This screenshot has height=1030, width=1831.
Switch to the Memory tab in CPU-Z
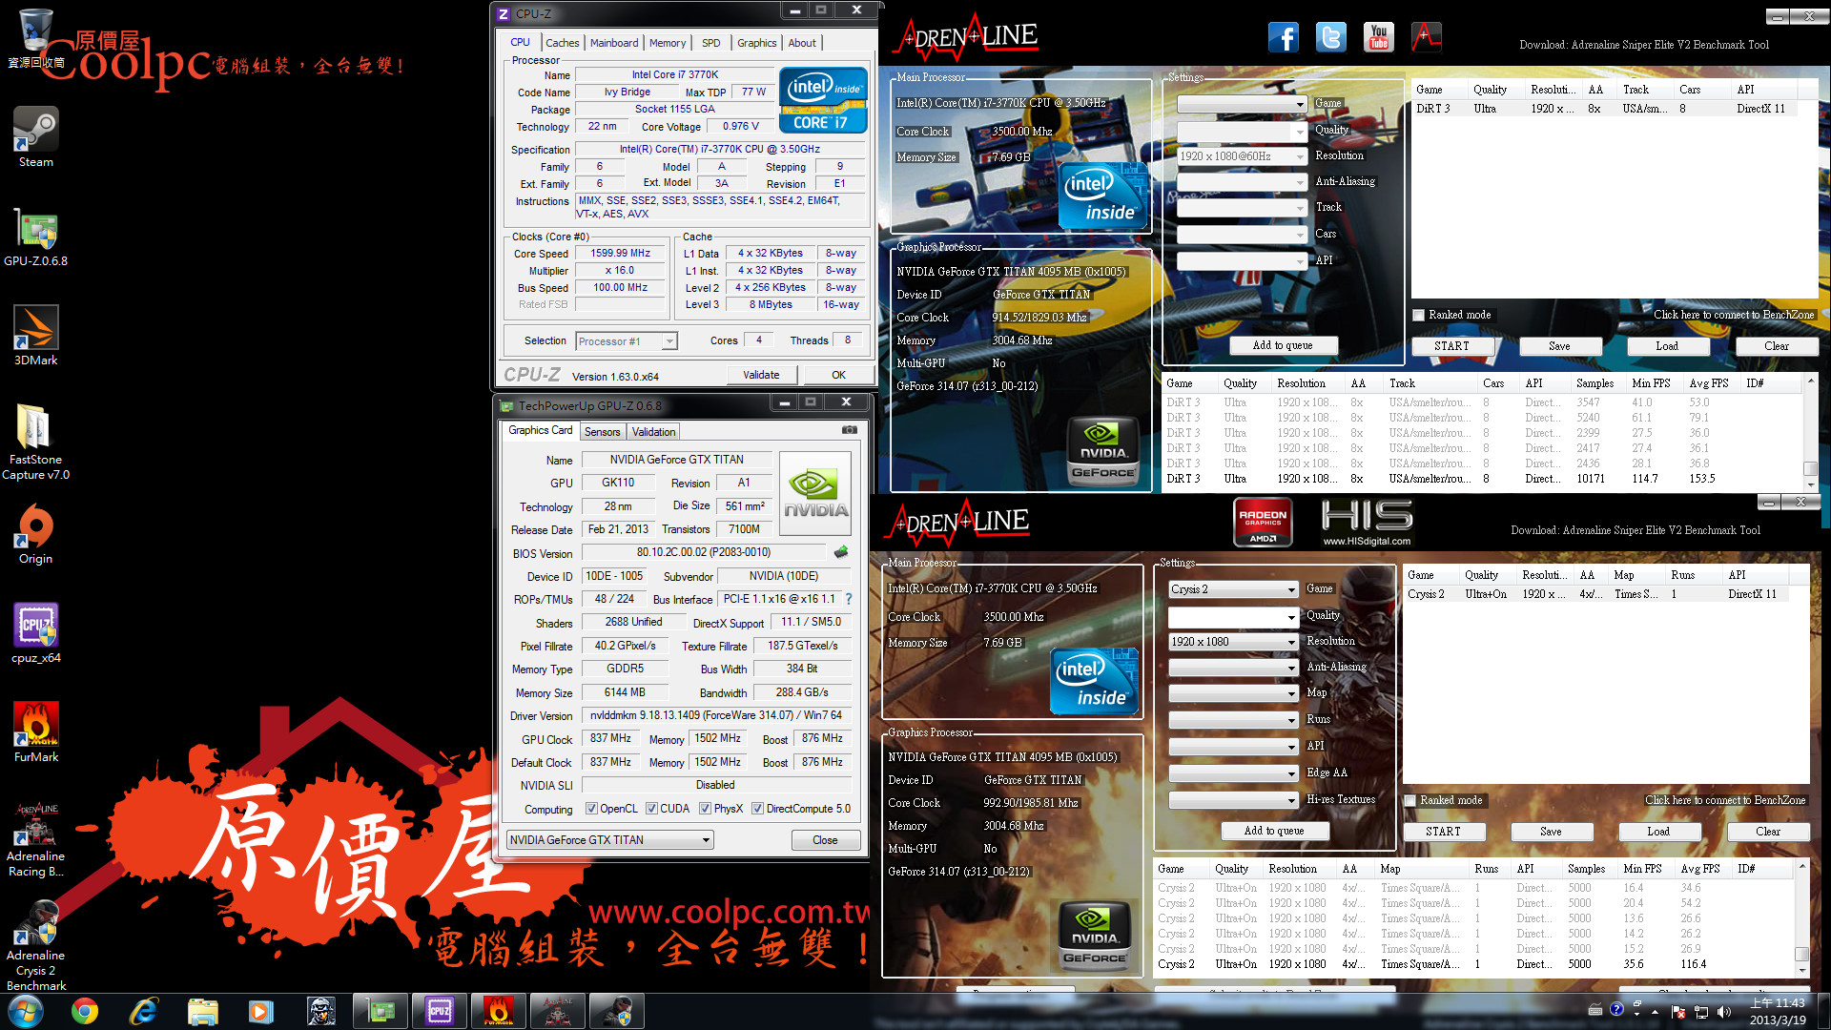pyautogui.click(x=667, y=43)
